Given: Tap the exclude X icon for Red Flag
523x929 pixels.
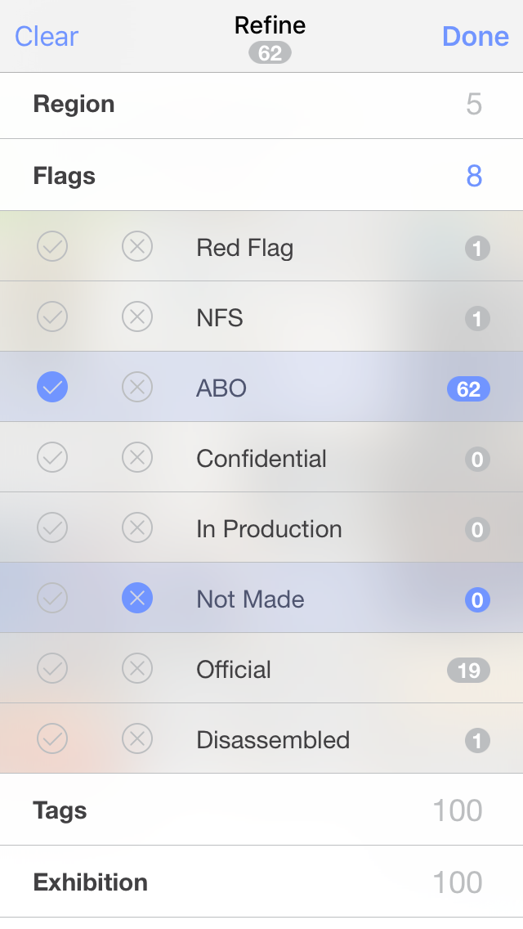Looking at the screenshot, I should coord(137,246).
